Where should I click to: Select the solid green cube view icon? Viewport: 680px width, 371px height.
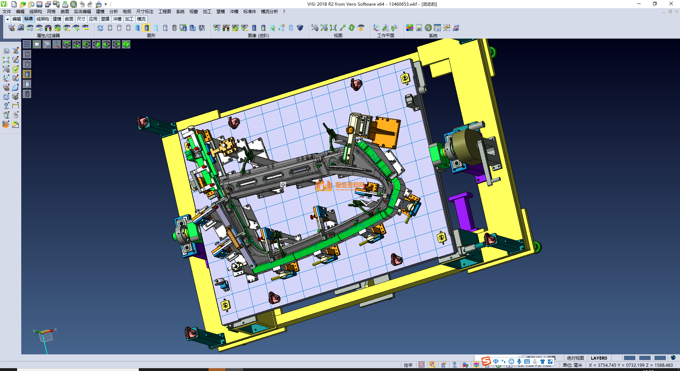(x=126, y=44)
